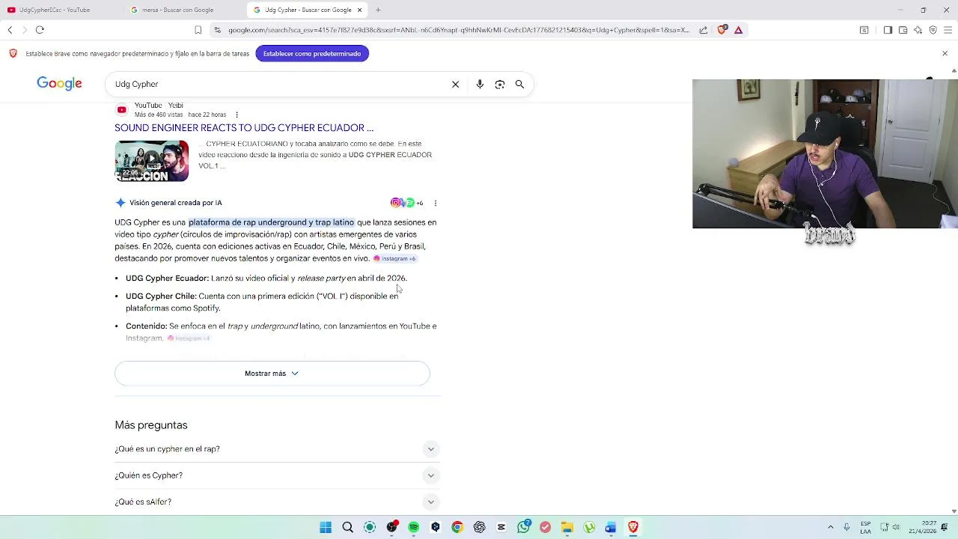
Task: Open Google Chrome from the taskbar
Action: tap(457, 528)
